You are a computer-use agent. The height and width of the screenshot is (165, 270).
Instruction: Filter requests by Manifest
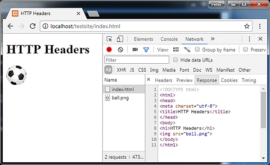[225, 70]
